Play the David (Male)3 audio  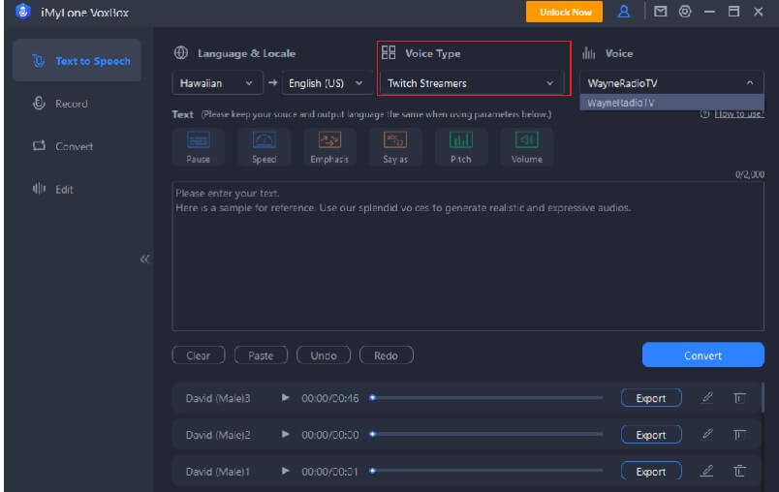pyautogui.click(x=285, y=398)
